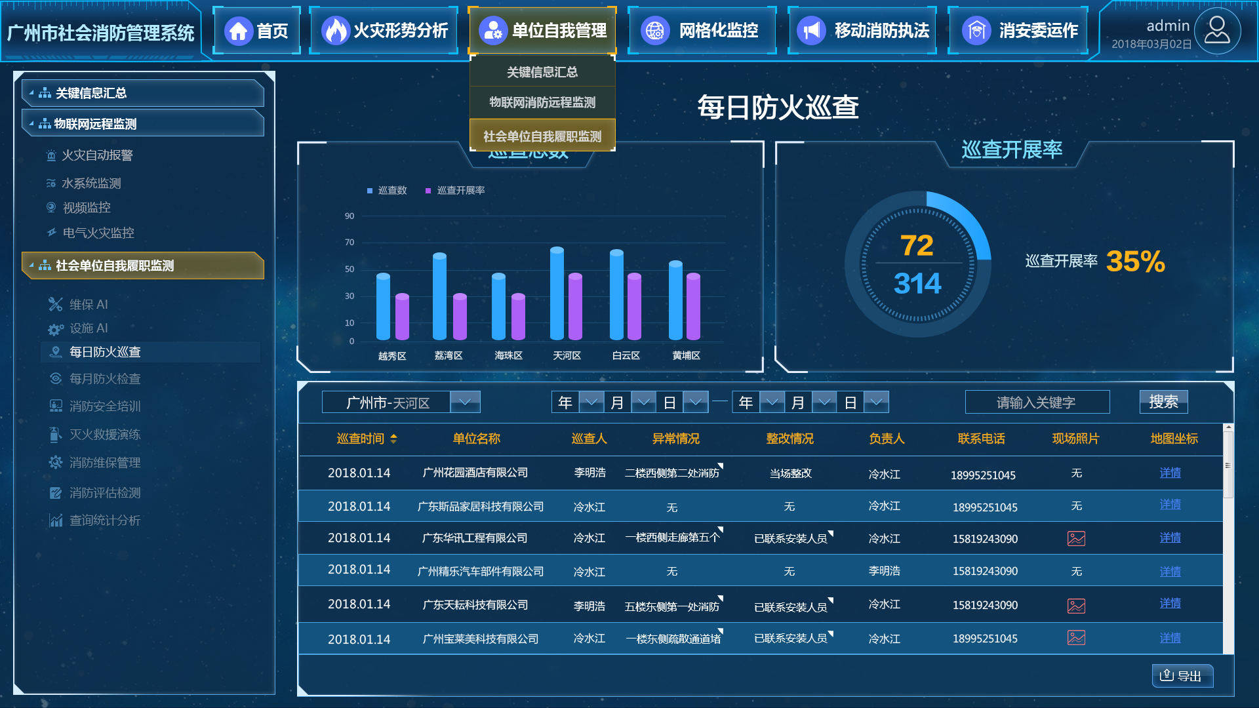The width and height of the screenshot is (1259, 708).
Task: Open the 火灾形势分析 top tab
Action: (x=384, y=31)
